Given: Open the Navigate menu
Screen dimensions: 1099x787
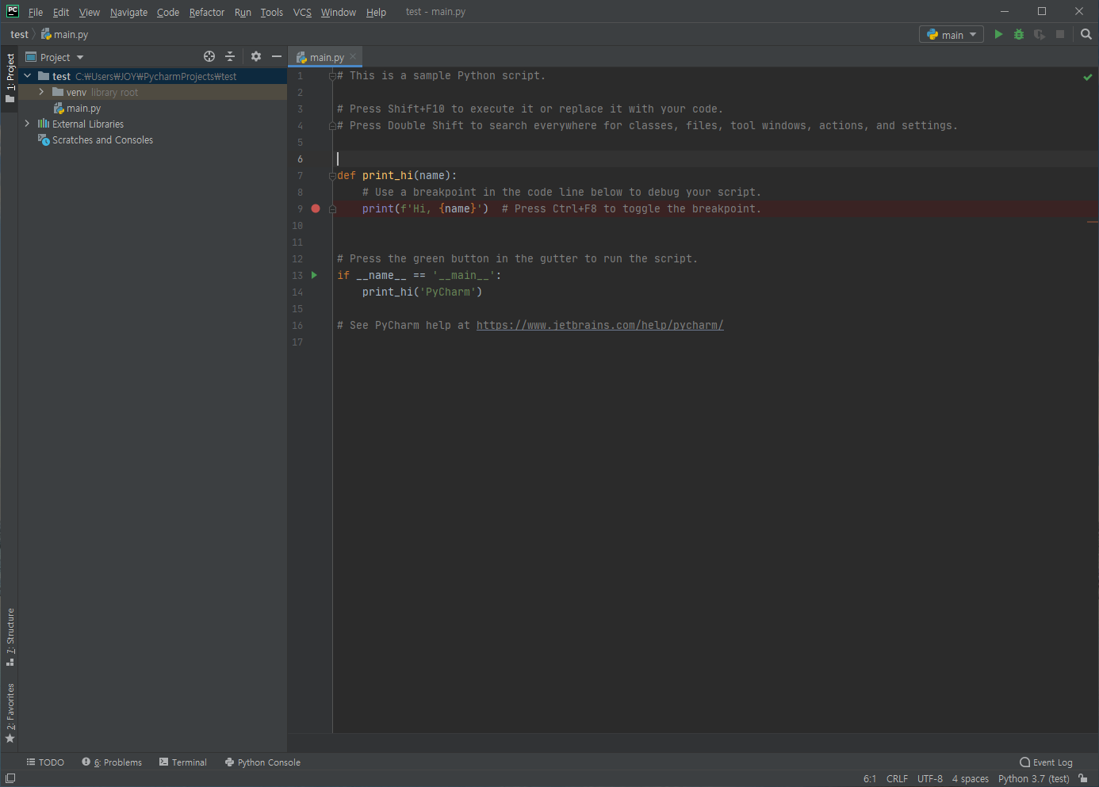Looking at the screenshot, I should pos(128,12).
